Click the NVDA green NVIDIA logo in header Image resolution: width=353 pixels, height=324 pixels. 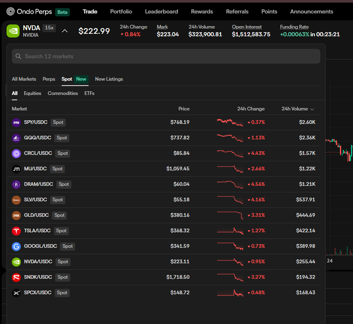point(13,31)
